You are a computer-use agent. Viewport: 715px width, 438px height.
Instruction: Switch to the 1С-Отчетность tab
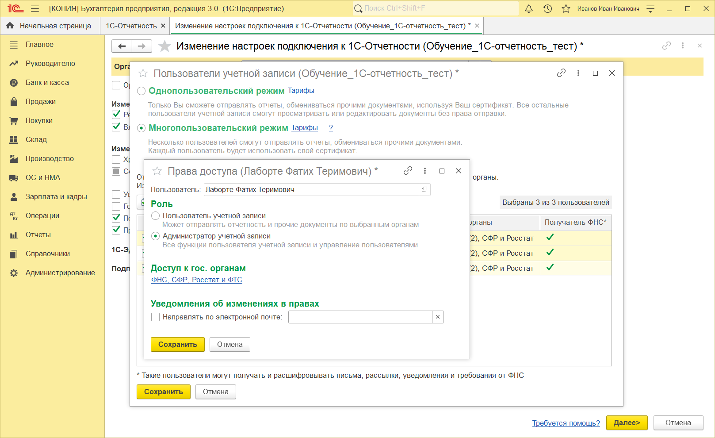(131, 26)
